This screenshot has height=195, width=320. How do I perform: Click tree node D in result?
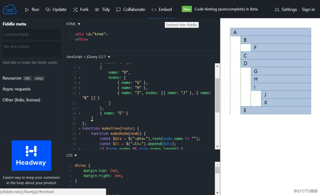pyautogui.click(x=276, y=63)
